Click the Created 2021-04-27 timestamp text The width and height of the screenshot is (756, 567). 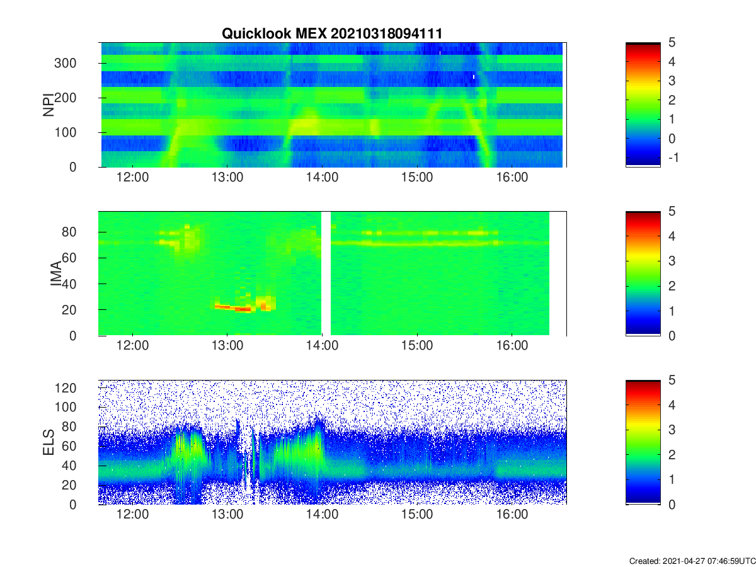(692, 561)
